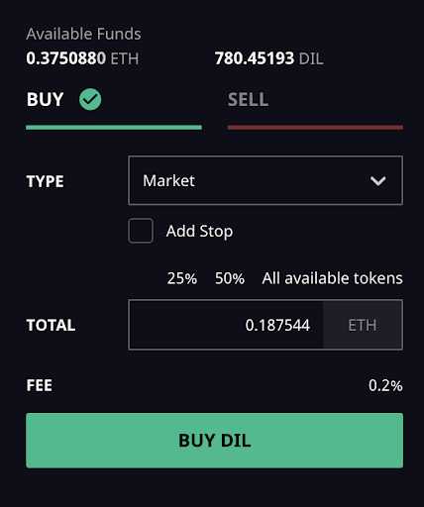Click the TYPE label
The height and width of the screenshot is (507, 424).
click(x=45, y=181)
